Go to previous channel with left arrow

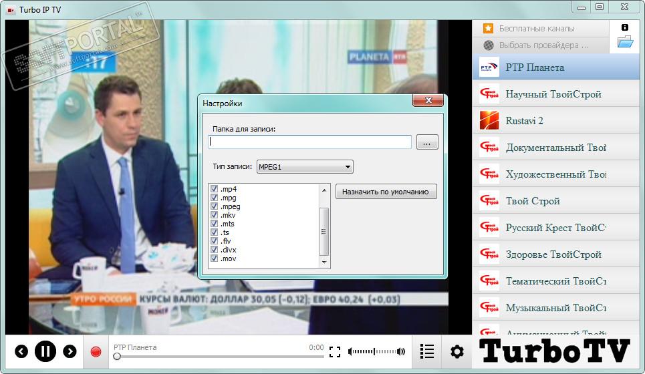tap(21, 351)
